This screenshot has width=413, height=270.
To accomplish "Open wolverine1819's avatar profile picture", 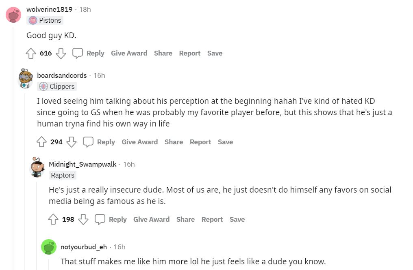I will [x=13, y=15].
